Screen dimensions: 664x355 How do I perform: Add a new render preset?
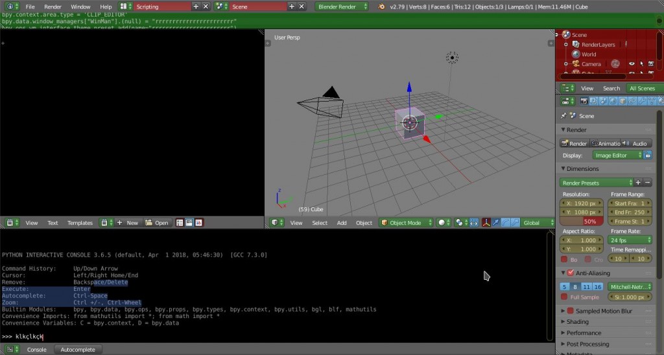(638, 183)
